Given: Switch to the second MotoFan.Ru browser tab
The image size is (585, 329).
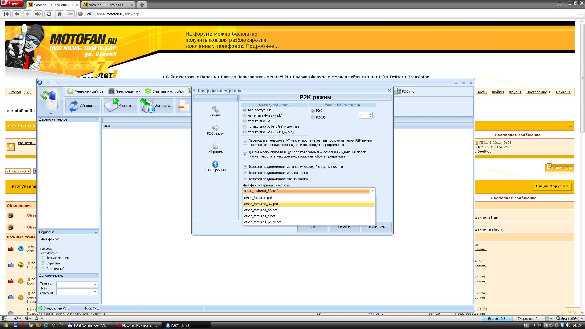Looking at the screenshot, I should [x=108, y=5].
